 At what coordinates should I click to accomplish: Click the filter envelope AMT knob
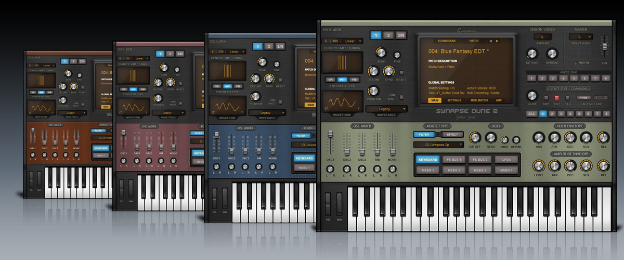click(x=538, y=137)
